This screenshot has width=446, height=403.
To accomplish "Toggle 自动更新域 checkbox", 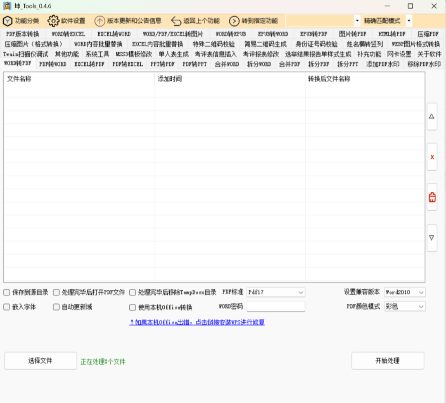I will (x=56, y=307).
